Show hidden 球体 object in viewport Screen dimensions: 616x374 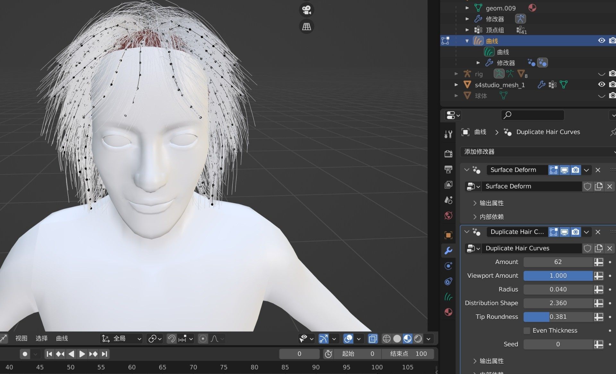(602, 96)
